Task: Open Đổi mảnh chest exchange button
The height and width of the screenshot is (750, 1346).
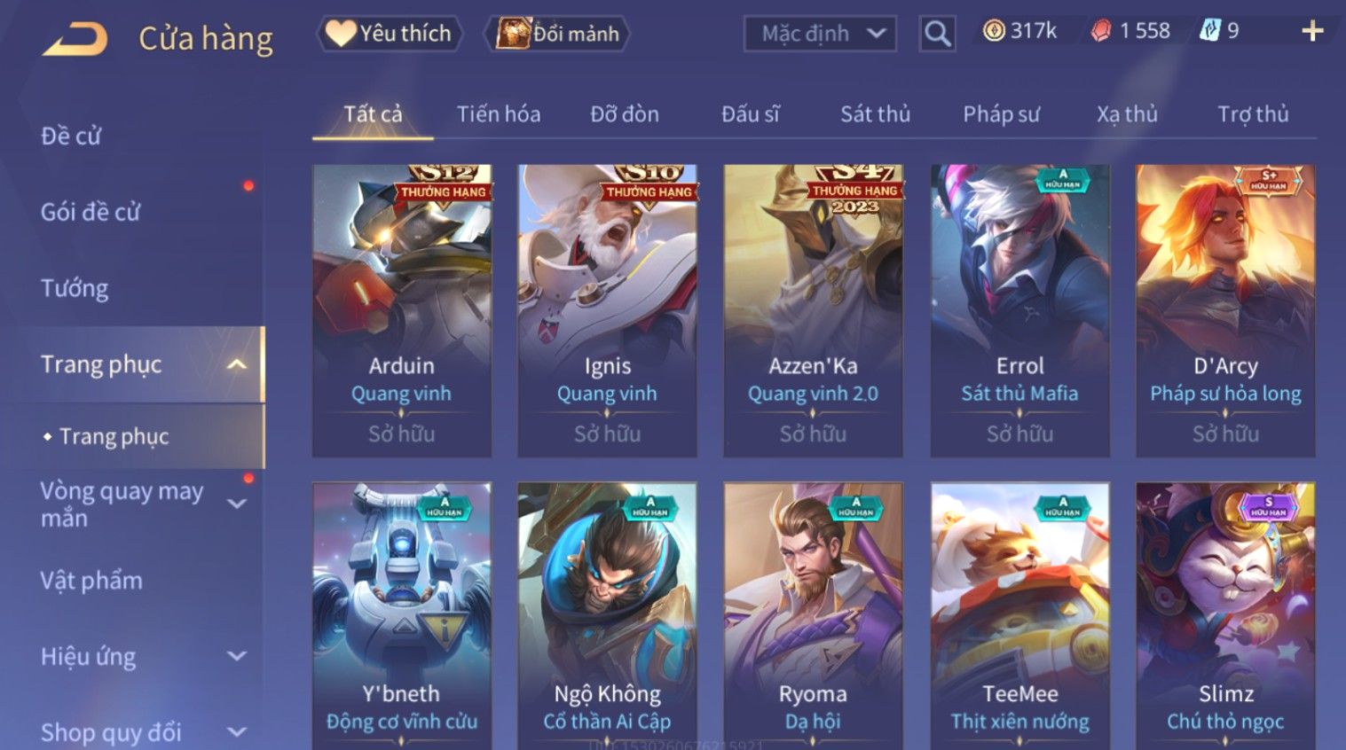Action: click(557, 34)
